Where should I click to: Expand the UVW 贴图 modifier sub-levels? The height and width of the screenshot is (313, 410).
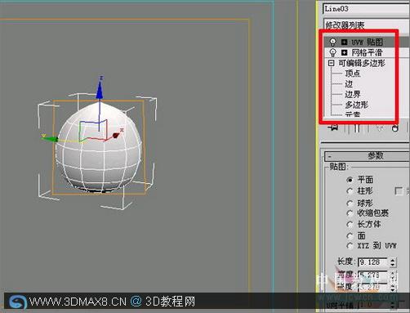[345, 42]
